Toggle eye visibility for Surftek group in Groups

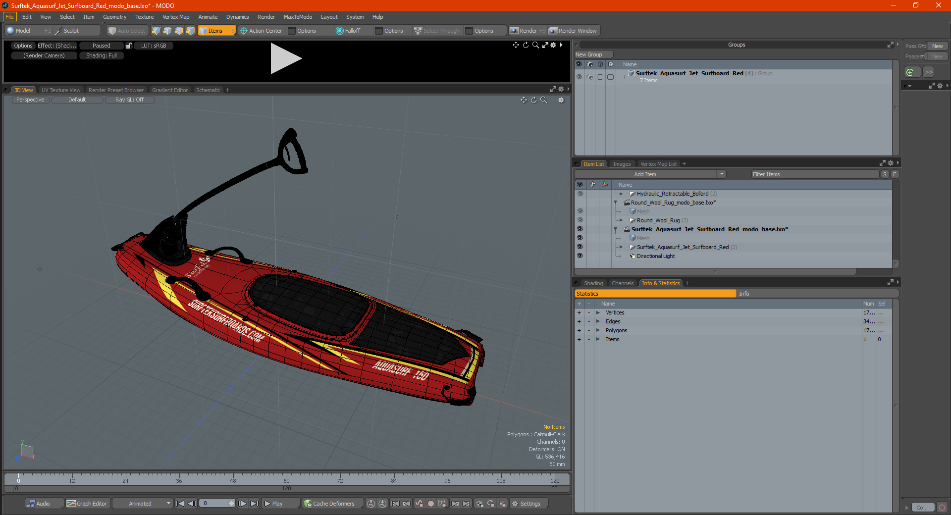579,77
